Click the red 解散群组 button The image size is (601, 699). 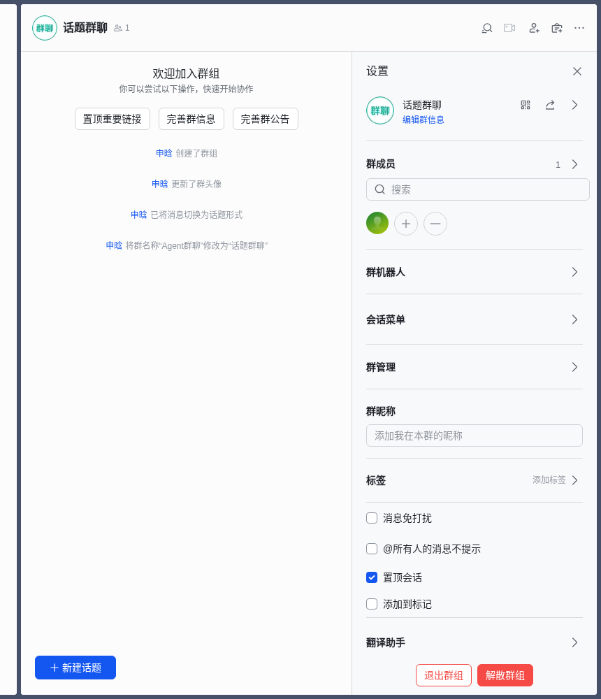point(505,675)
